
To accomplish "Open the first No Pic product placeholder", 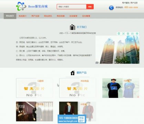I will tap(34, 88).
